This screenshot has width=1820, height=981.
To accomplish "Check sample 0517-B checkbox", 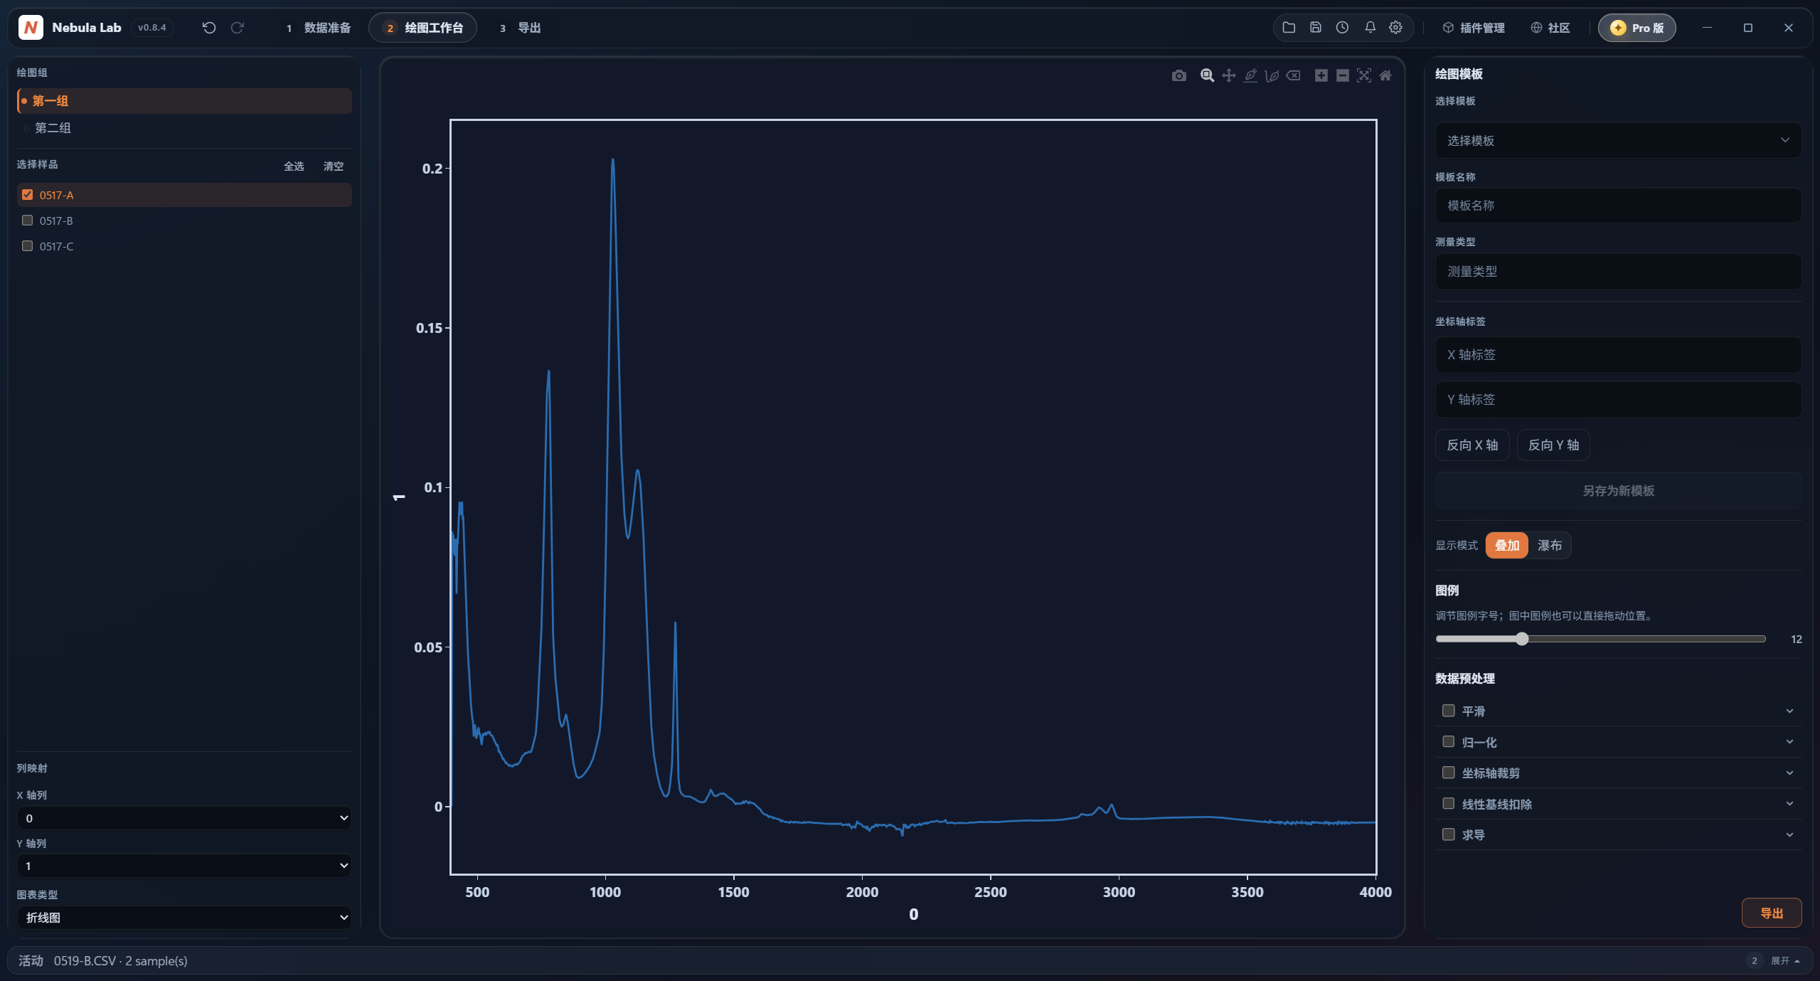I will point(27,221).
